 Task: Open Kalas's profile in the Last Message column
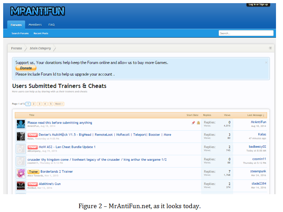(262, 134)
